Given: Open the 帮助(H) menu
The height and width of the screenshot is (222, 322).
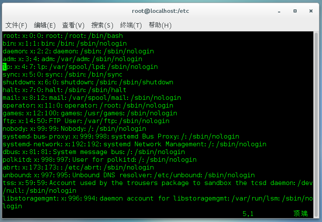Looking at the screenshot, I should coord(160,25).
